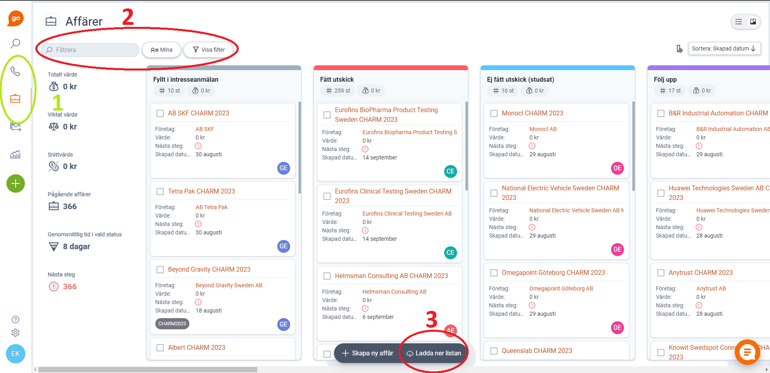Click next-step warning icon on AB SKF card
This screenshot has height=373, width=770.
click(198, 146)
